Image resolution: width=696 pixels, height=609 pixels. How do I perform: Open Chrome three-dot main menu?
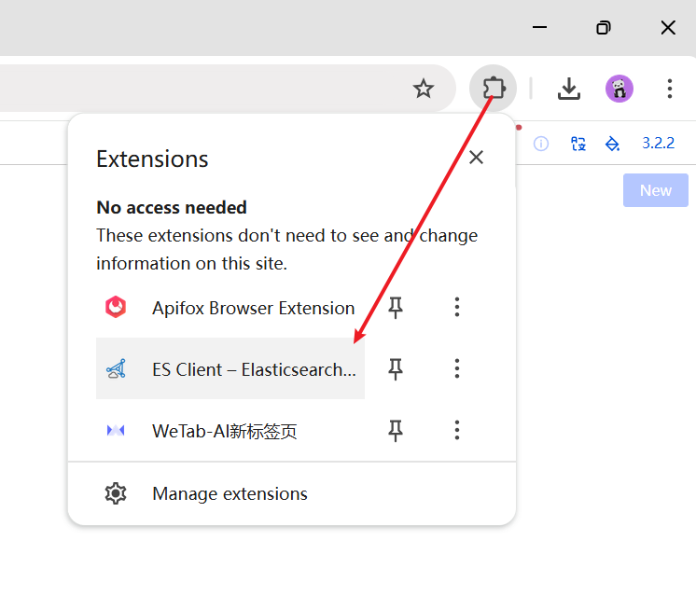[669, 89]
